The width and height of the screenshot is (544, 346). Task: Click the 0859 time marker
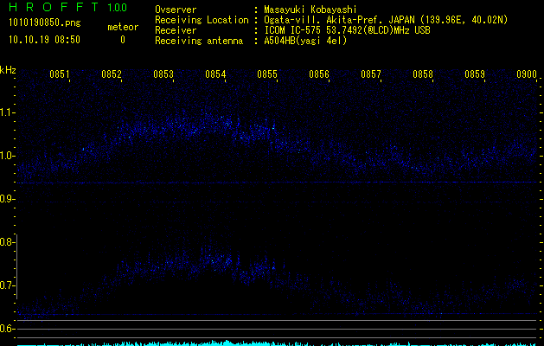click(475, 74)
